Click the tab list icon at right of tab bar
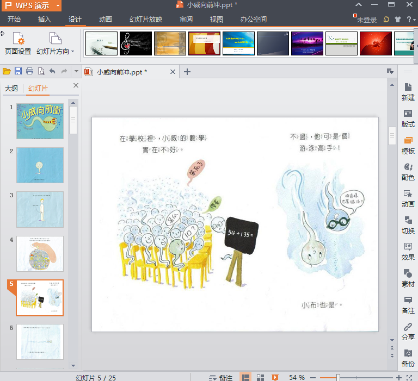 tap(390, 71)
